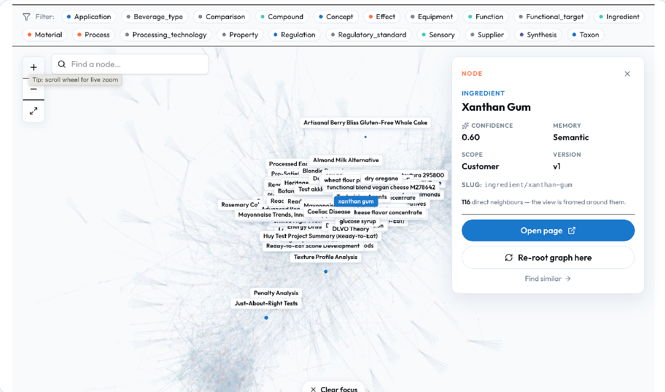The height and width of the screenshot is (392, 665).
Task: Select Huy Test Project Summary (Ready-to-Eat) label
Action: (320, 236)
